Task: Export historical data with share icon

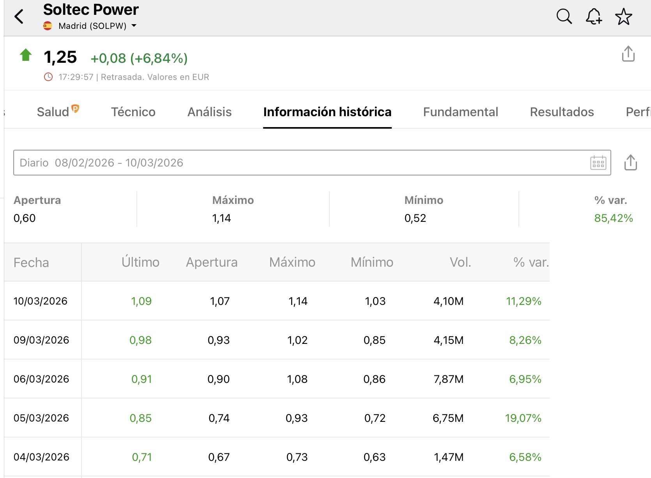Action: pyautogui.click(x=630, y=163)
